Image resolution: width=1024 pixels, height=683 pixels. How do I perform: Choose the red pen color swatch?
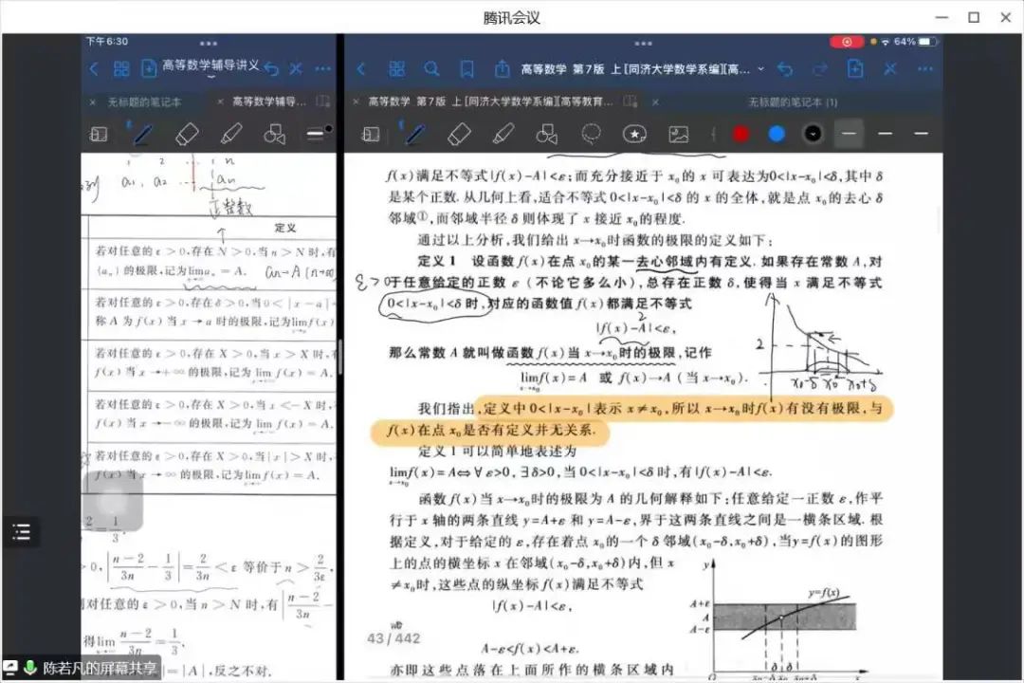pos(741,134)
